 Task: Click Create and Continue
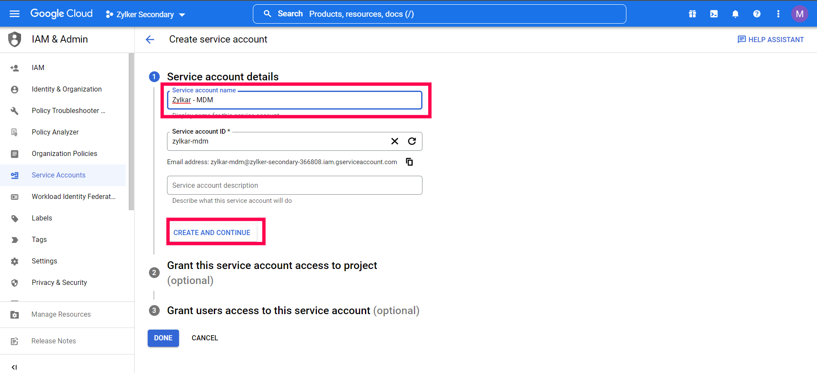(x=212, y=232)
